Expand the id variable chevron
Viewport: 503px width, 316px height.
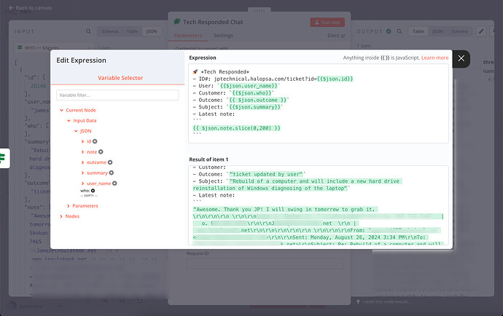point(83,141)
